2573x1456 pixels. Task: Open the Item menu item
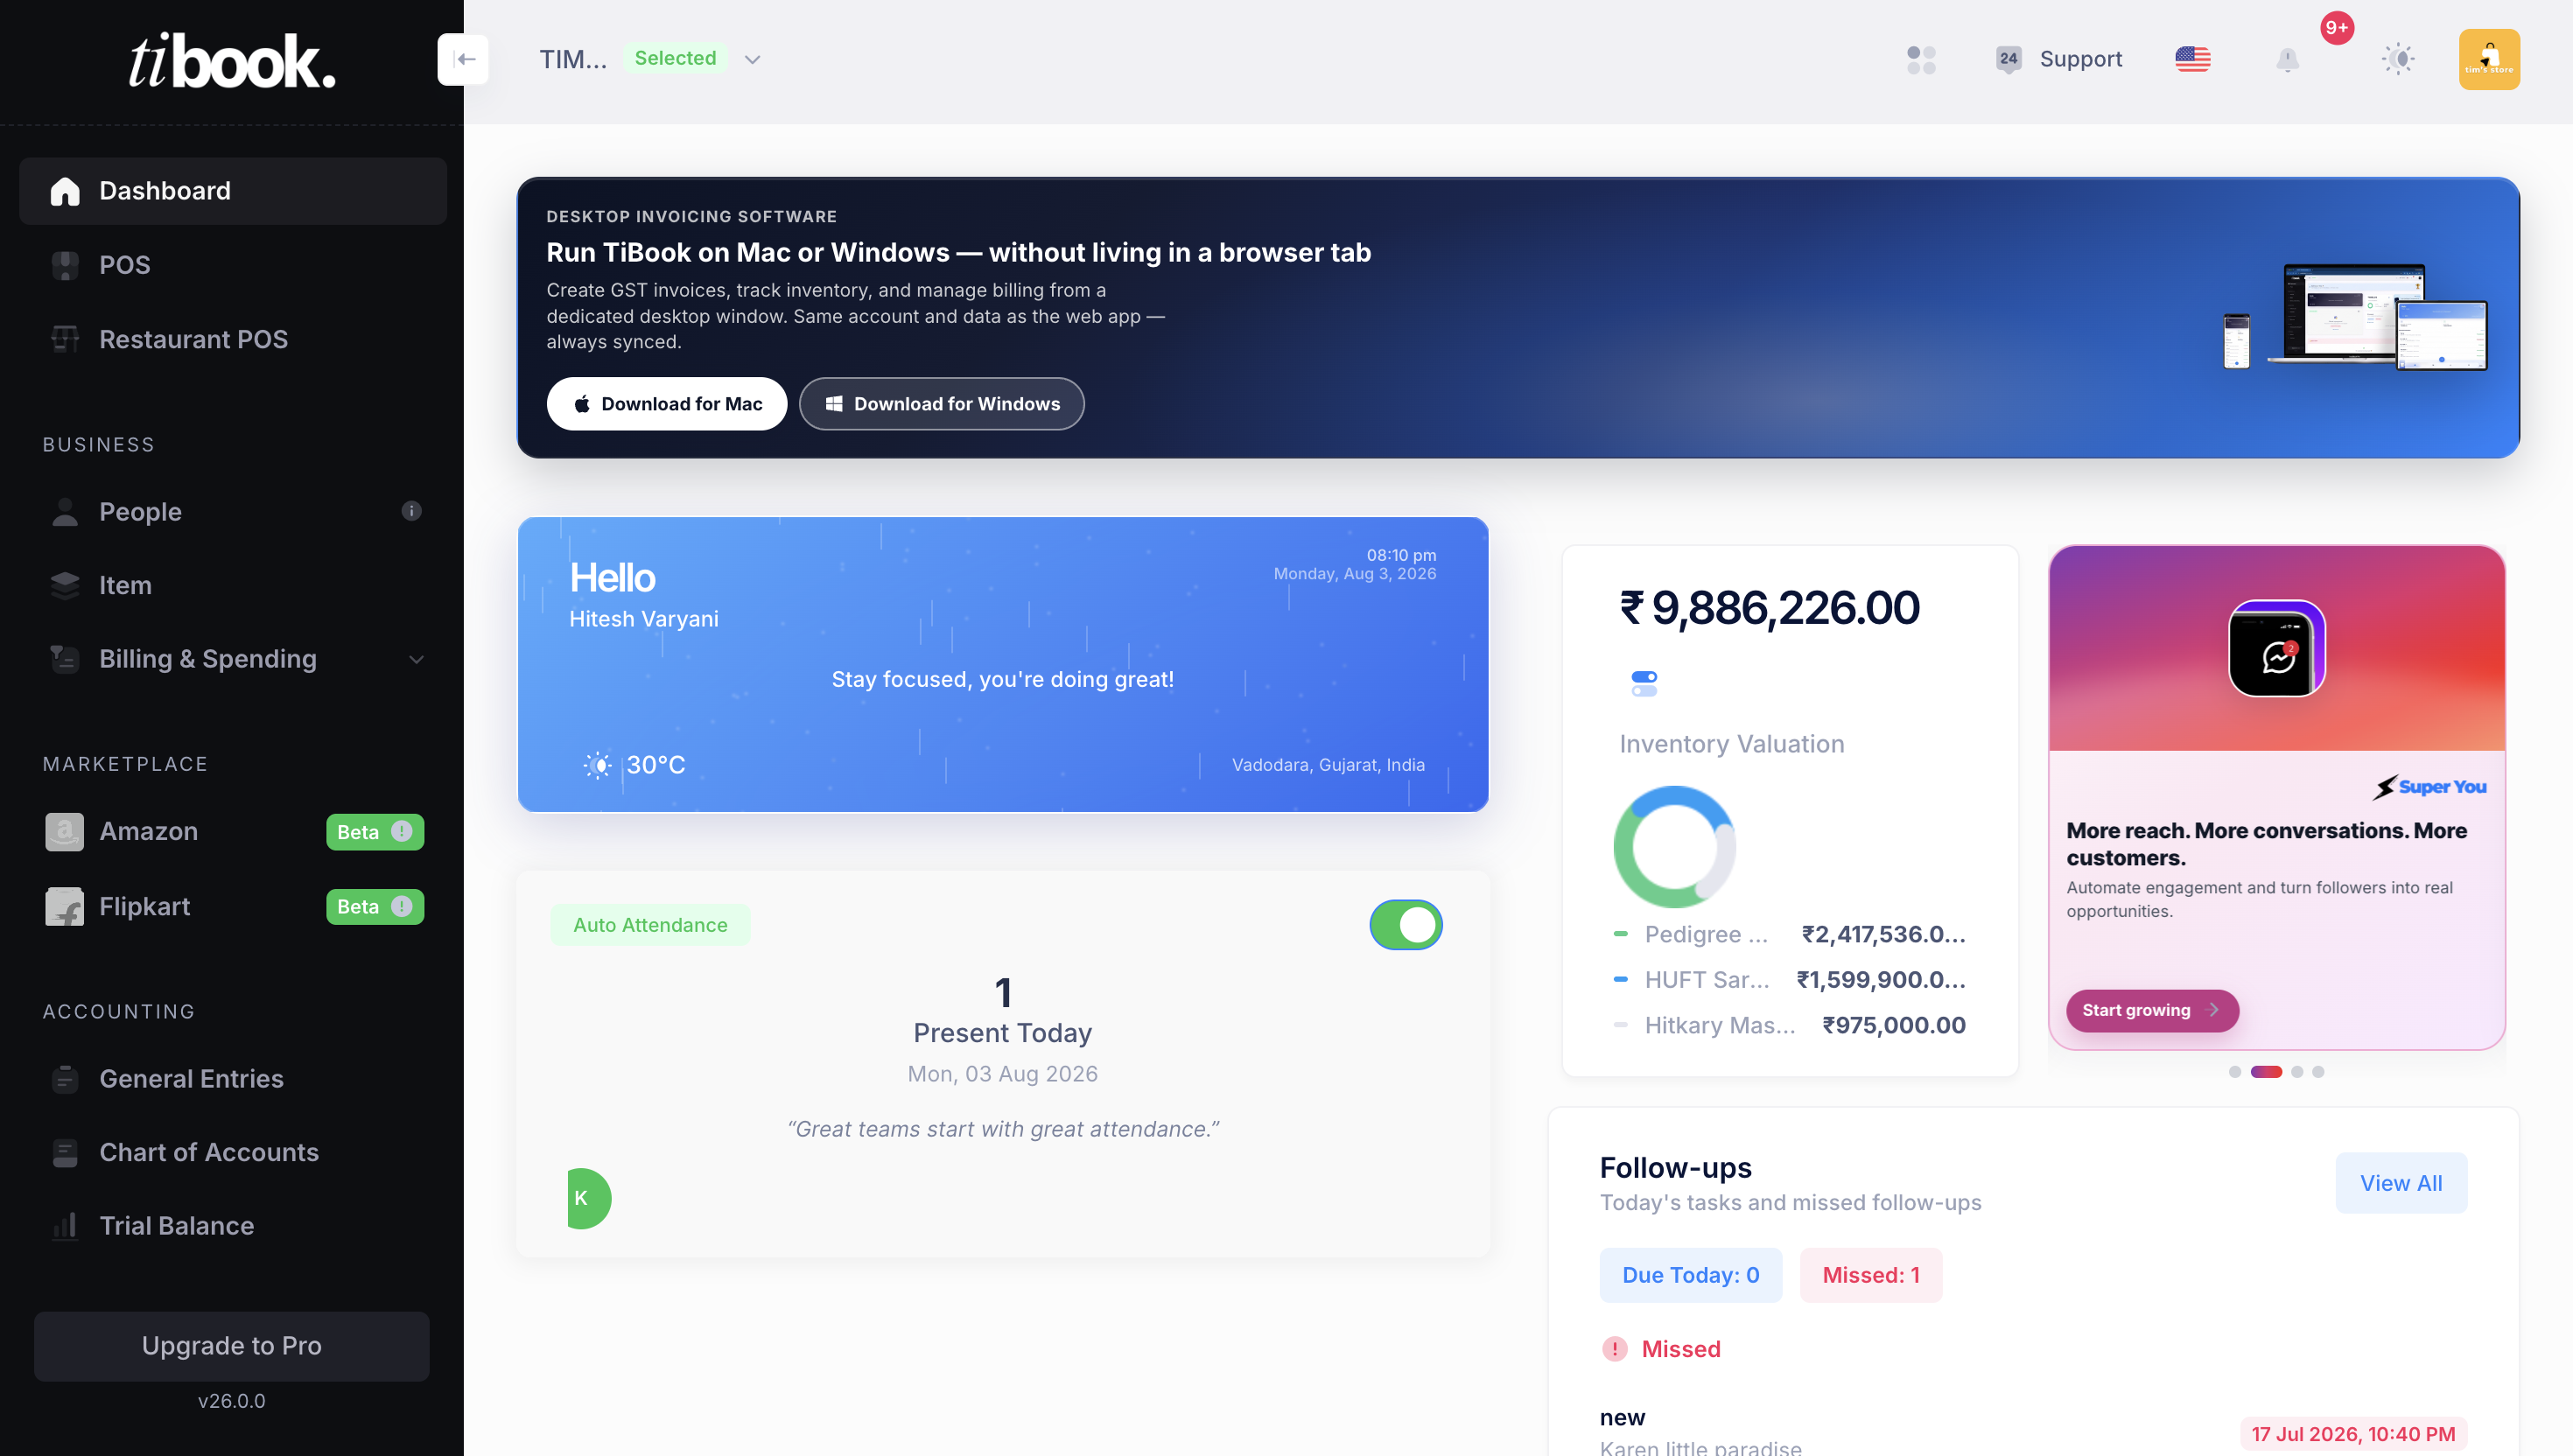(232, 585)
